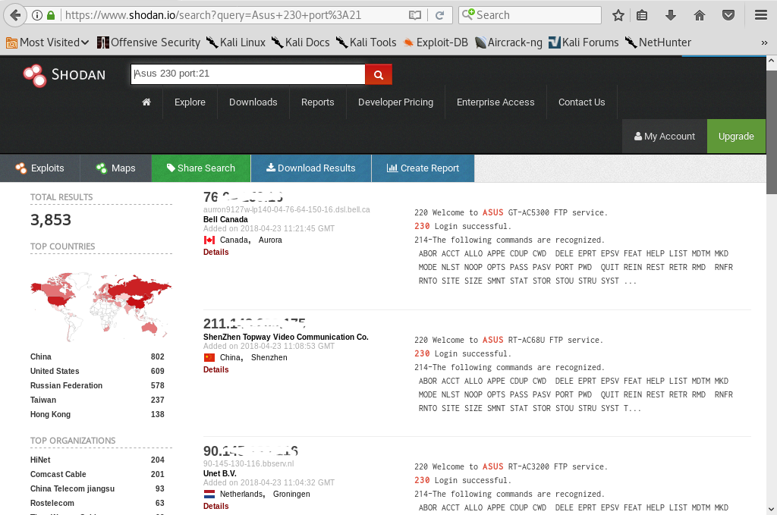Open the Downloads menu item
The height and width of the screenshot is (515, 777).
point(253,102)
